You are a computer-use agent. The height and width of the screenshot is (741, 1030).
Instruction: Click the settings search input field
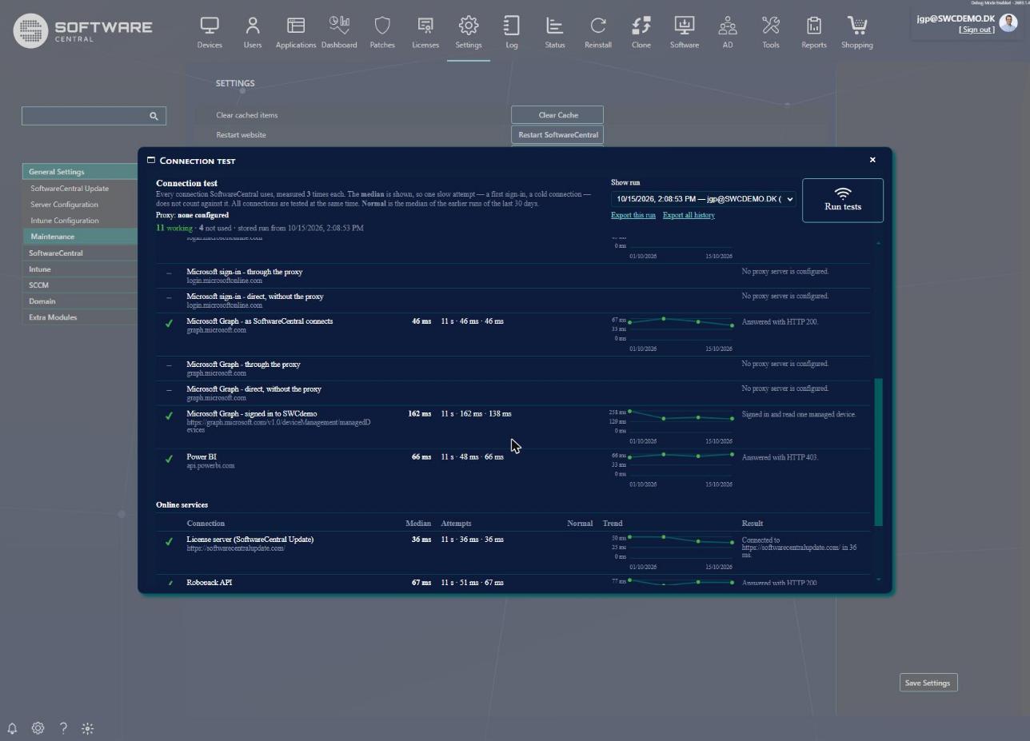pyautogui.click(x=94, y=116)
